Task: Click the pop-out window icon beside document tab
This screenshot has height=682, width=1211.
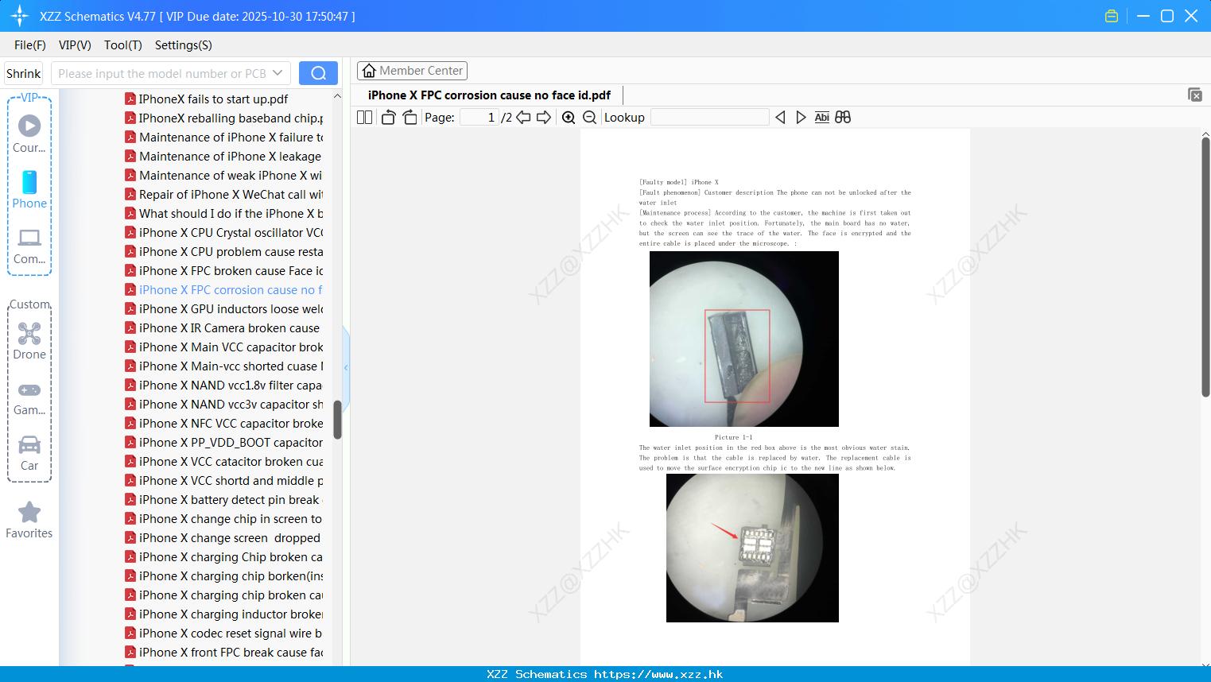Action: [1194, 95]
